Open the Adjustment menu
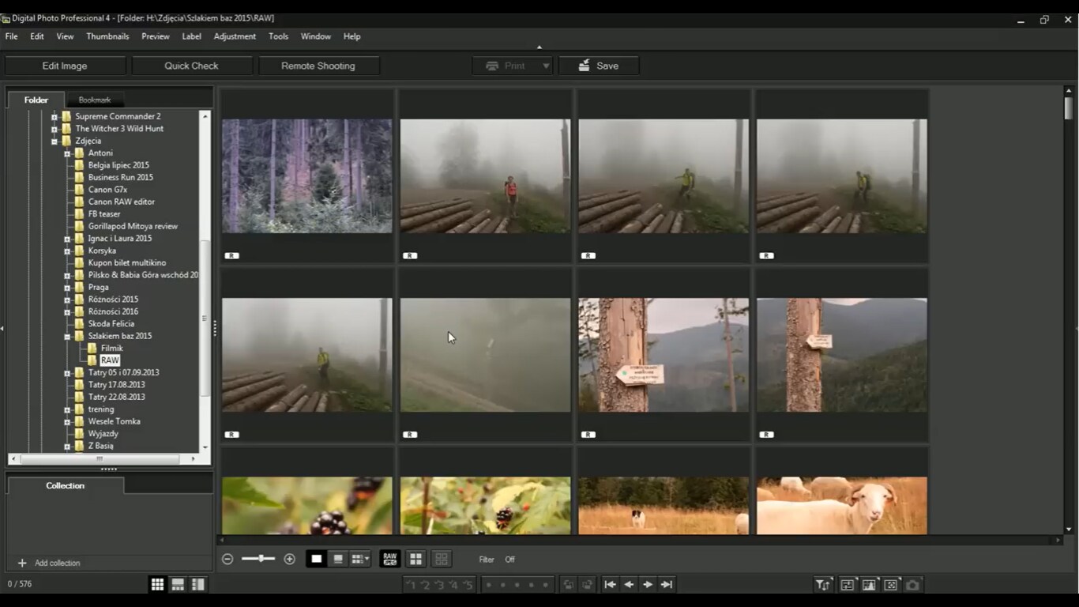The image size is (1079, 607). (235, 36)
